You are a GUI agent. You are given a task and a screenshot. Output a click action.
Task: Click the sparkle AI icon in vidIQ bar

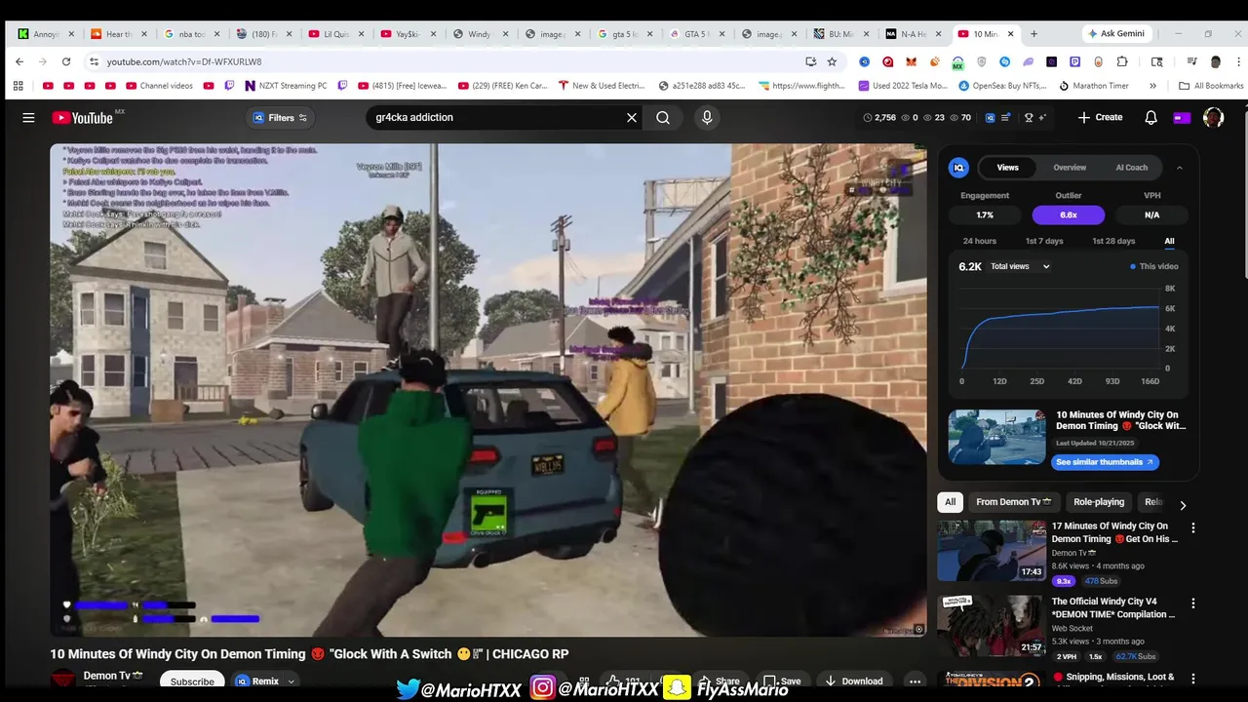[x=1042, y=117]
